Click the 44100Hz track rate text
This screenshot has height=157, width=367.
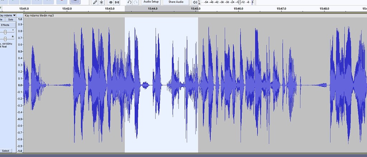click(7, 44)
